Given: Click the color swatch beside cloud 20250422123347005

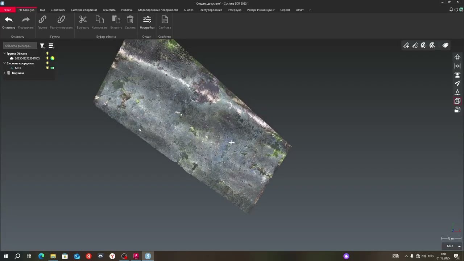Looking at the screenshot, I should click(53, 58).
